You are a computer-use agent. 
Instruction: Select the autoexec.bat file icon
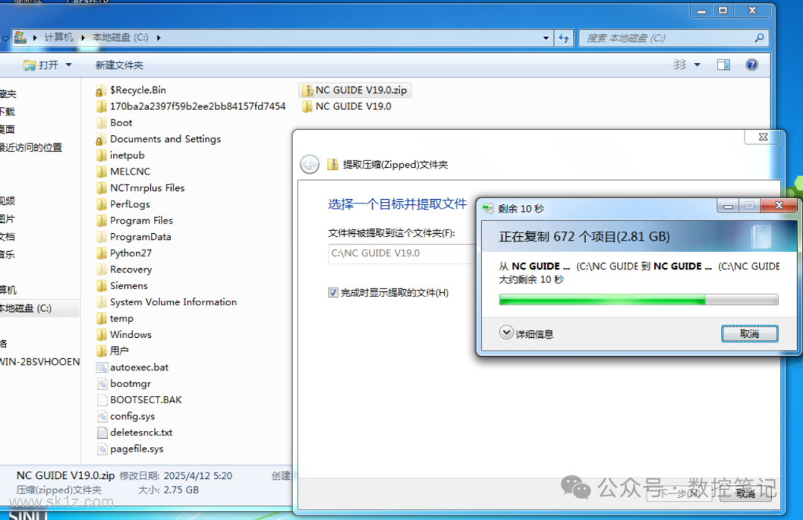(101, 368)
